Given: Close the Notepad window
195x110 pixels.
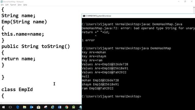Looking at the screenshot, I should [192, 2].
